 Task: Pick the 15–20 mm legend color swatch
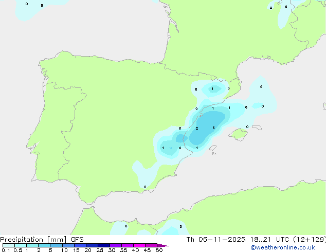80,245
